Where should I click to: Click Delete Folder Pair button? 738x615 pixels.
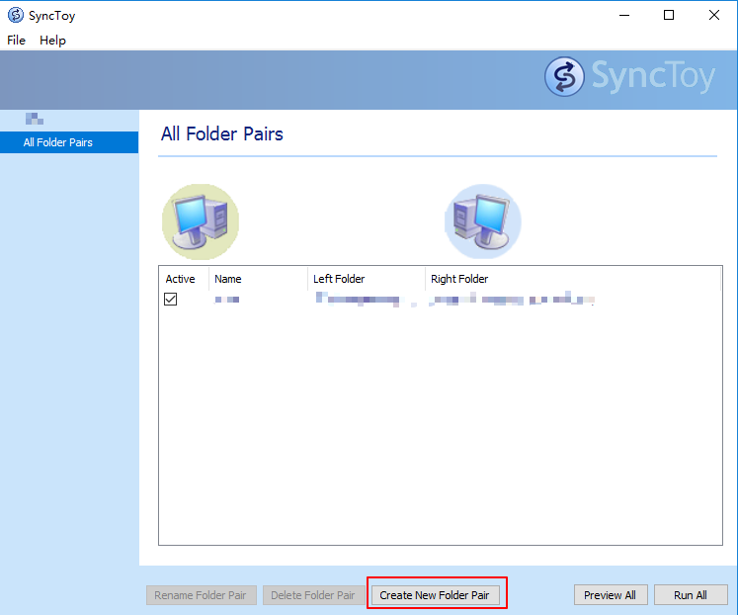313,595
